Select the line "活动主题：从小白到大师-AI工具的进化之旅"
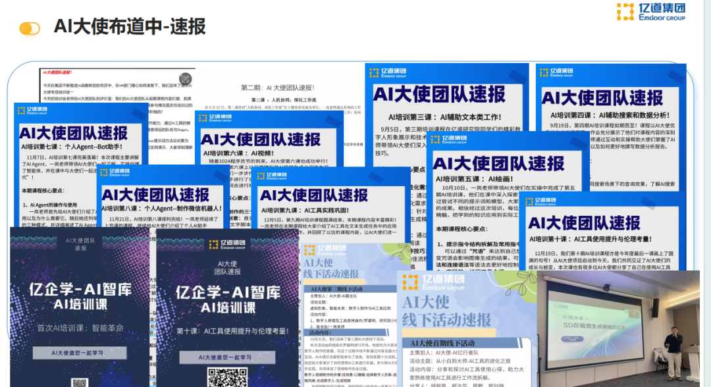 click(460, 361)
